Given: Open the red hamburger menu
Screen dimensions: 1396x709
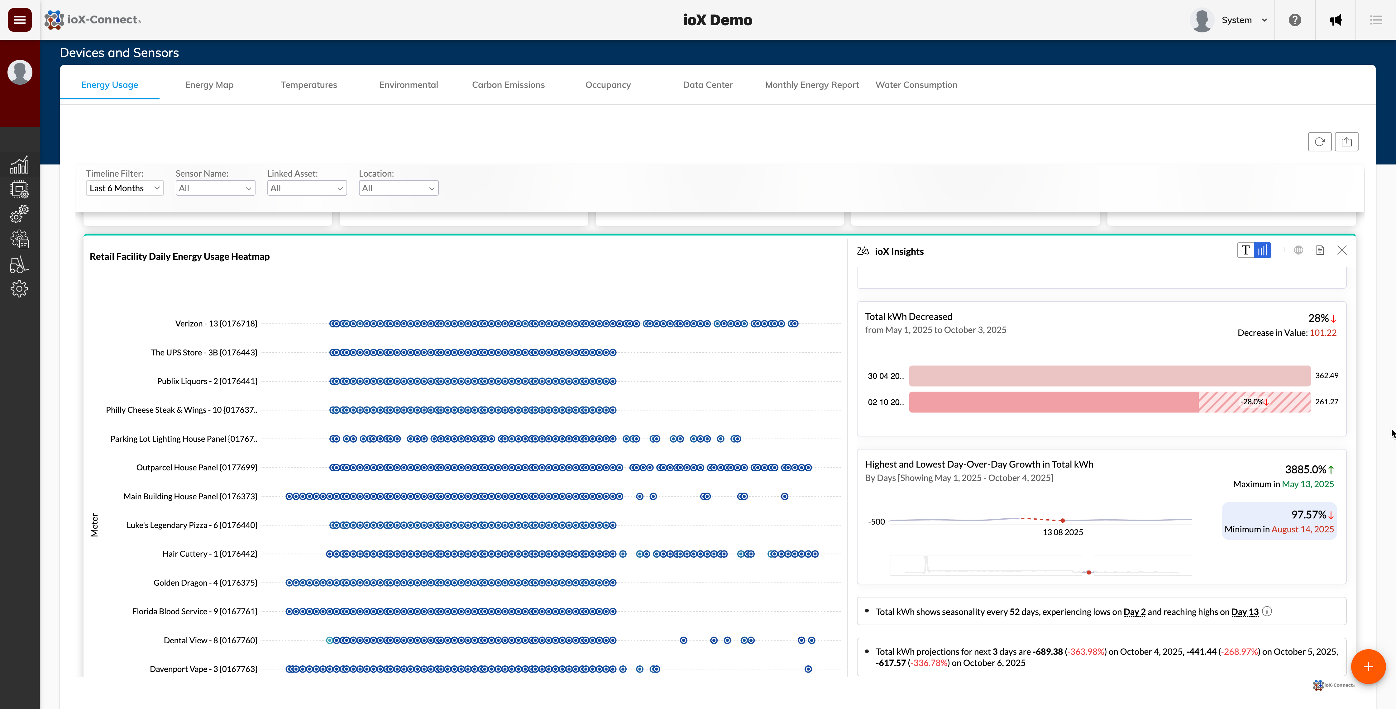Looking at the screenshot, I should point(20,20).
